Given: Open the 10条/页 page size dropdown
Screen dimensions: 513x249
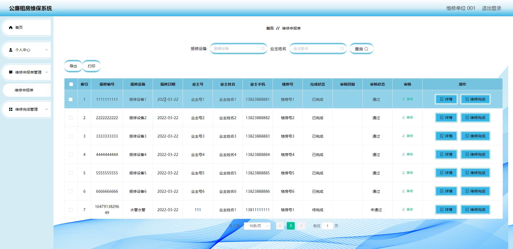Looking at the screenshot, I should tap(257, 226).
